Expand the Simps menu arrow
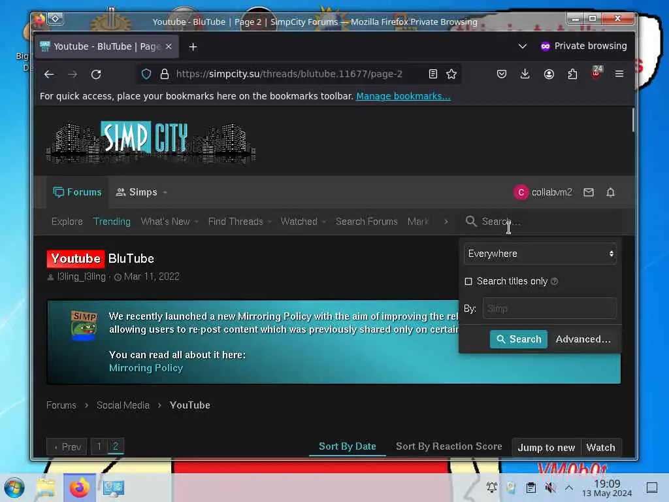This screenshot has width=669, height=502. [165, 193]
